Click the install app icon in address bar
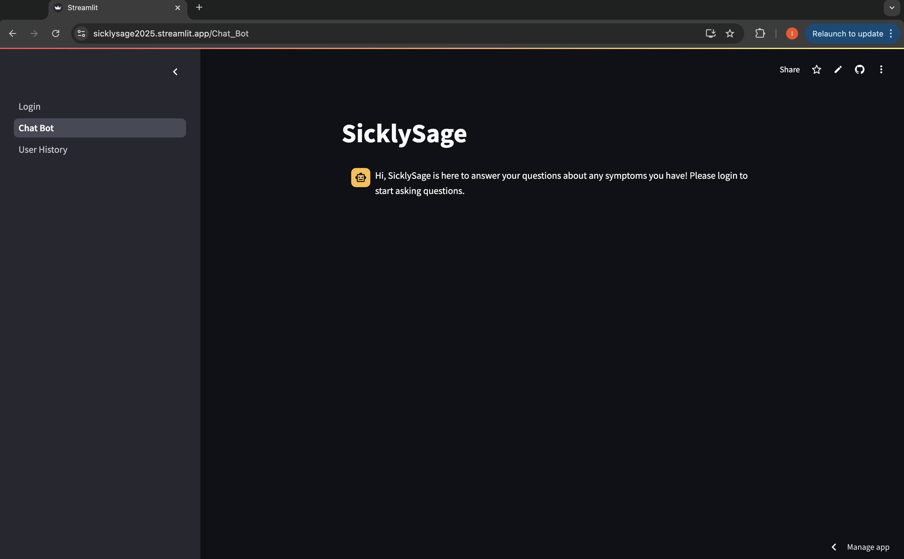Viewport: 904px width, 559px height. 710,34
